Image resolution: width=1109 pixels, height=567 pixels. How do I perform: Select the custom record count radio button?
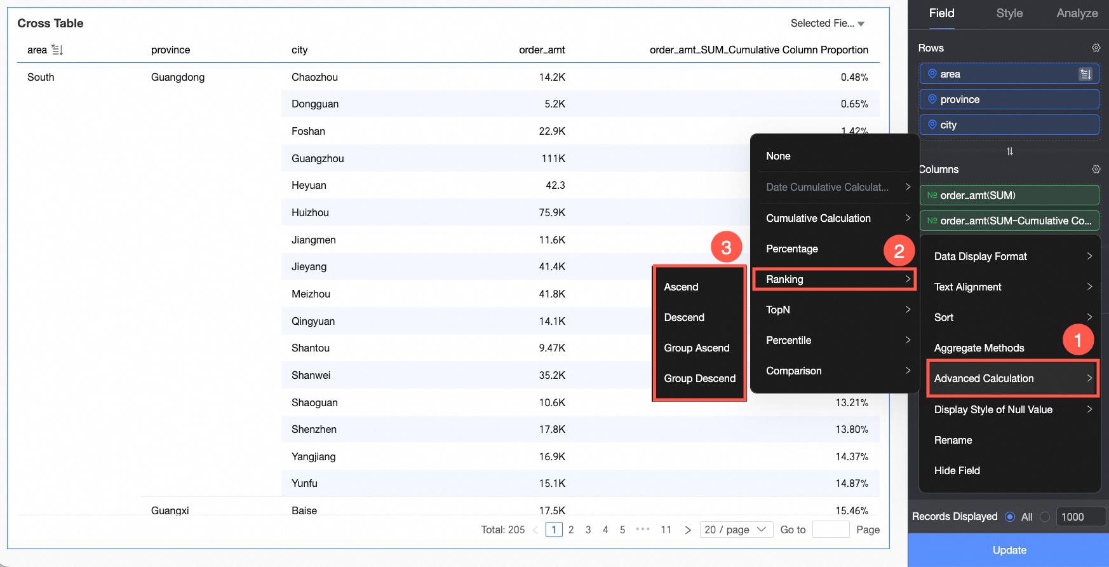(x=1045, y=517)
